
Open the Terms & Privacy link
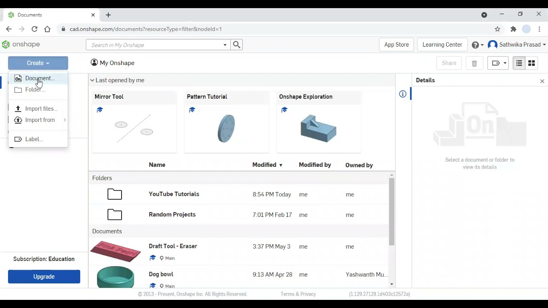pyautogui.click(x=298, y=294)
